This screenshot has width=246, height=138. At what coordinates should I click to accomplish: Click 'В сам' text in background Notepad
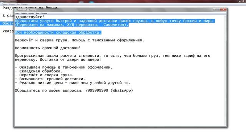click(x=8, y=16)
